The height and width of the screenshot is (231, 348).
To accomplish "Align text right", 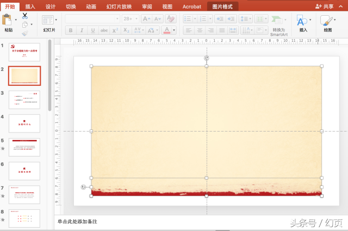I will pyautogui.click(x=211, y=30).
